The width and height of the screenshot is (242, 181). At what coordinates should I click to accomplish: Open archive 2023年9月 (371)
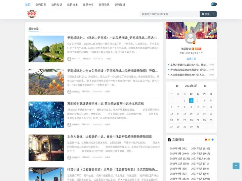[200, 164]
